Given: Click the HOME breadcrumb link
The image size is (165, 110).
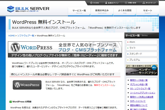Looking at the screenshot, I should 12,36.
